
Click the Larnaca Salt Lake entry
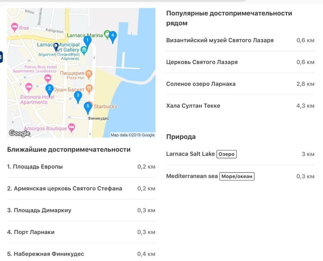[240, 154]
